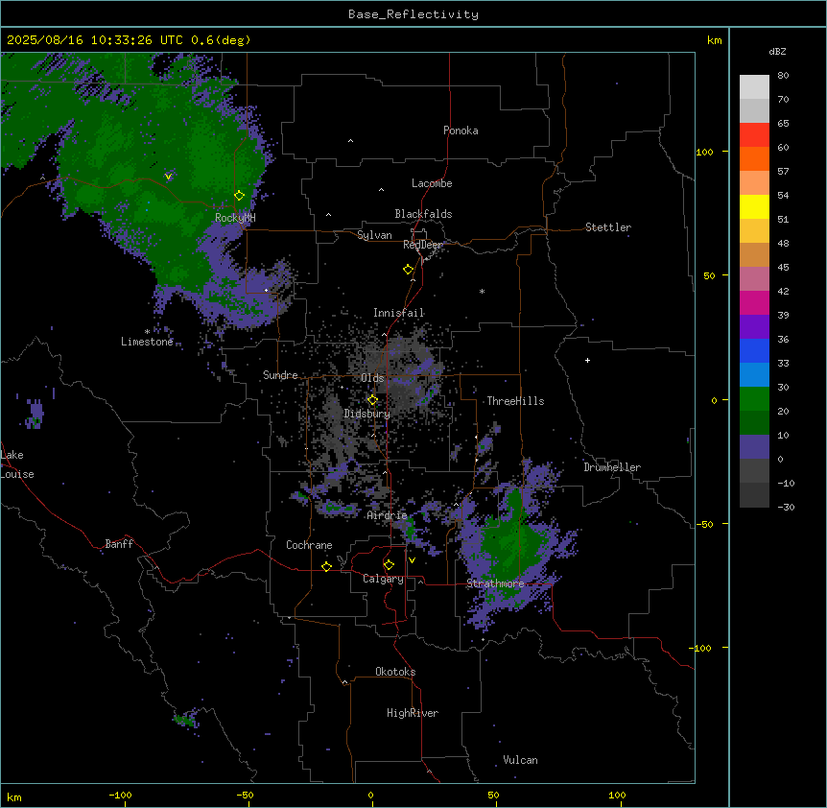Click the km unit label at bottom left
Screen dimensions: 827x808
(14, 796)
